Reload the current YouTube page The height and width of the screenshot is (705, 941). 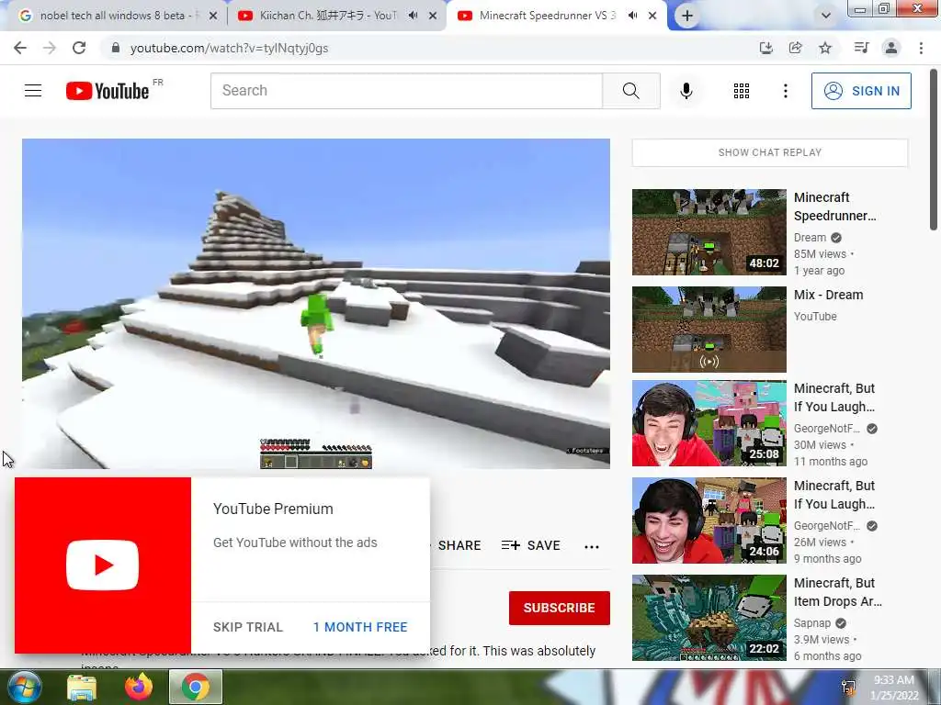tap(79, 48)
